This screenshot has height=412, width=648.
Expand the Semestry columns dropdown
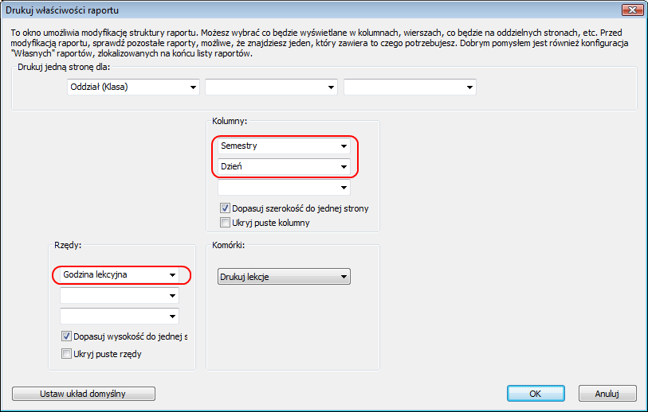[284, 146]
